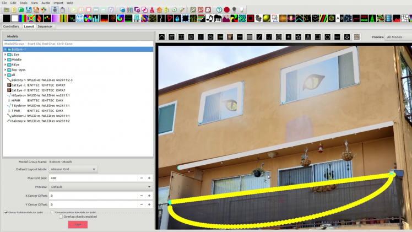Open the Audio menu
412x232 pixels.
(46, 3)
